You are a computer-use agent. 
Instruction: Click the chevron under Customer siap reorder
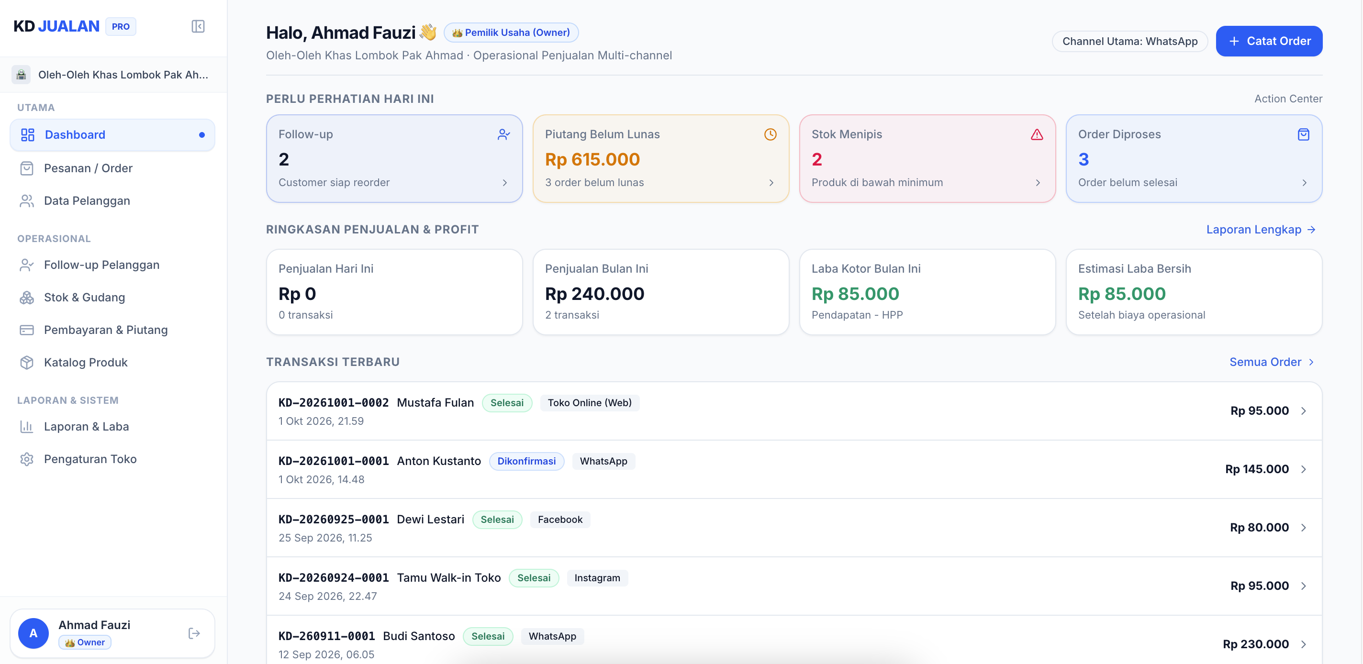[x=505, y=183]
